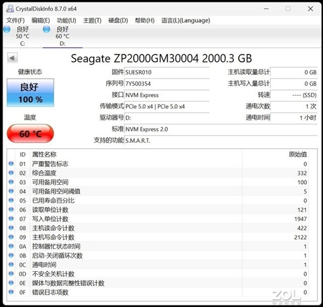Click the standard field NVM Express 2.0
The width and height of the screenshot is (323, 307).
click(x=221, y=129)
